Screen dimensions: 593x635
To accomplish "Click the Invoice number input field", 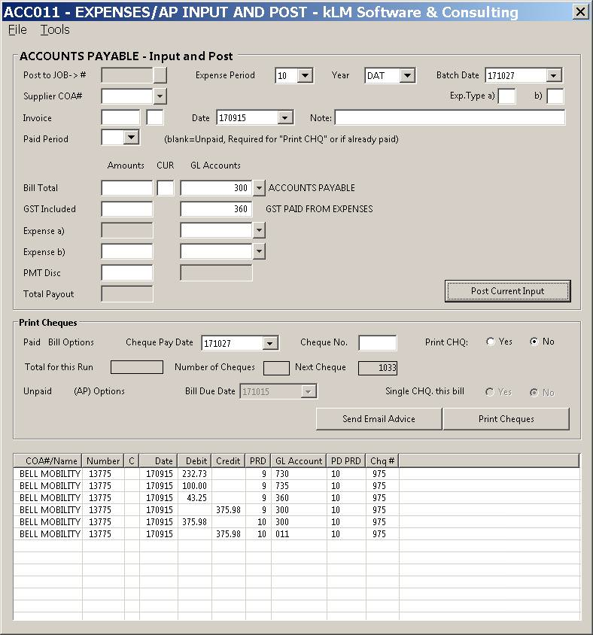I will (x=120, y=118).
